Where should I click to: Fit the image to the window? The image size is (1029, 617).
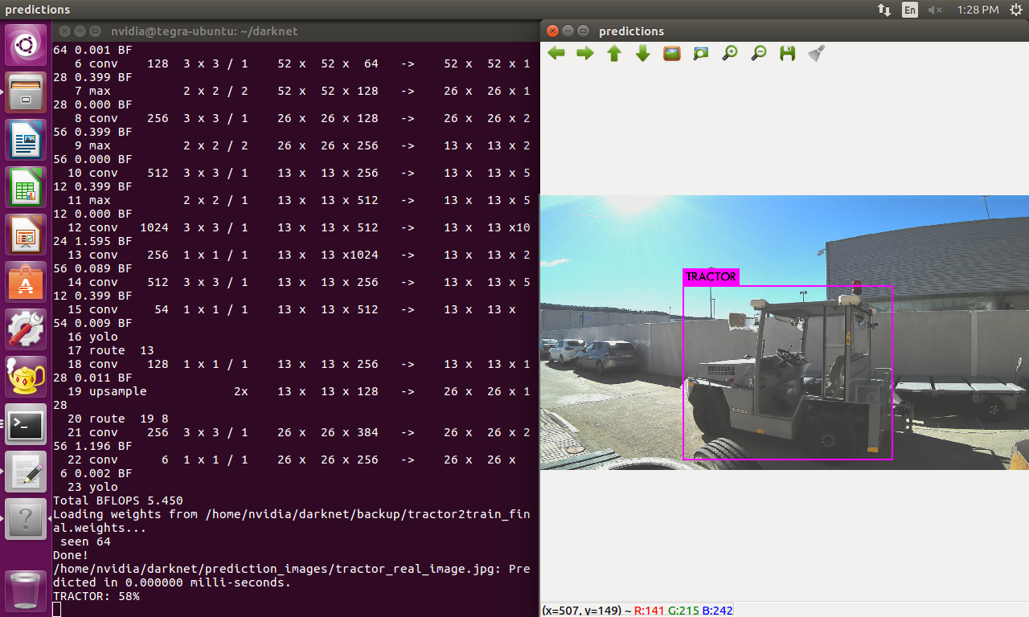click(700, 53)
